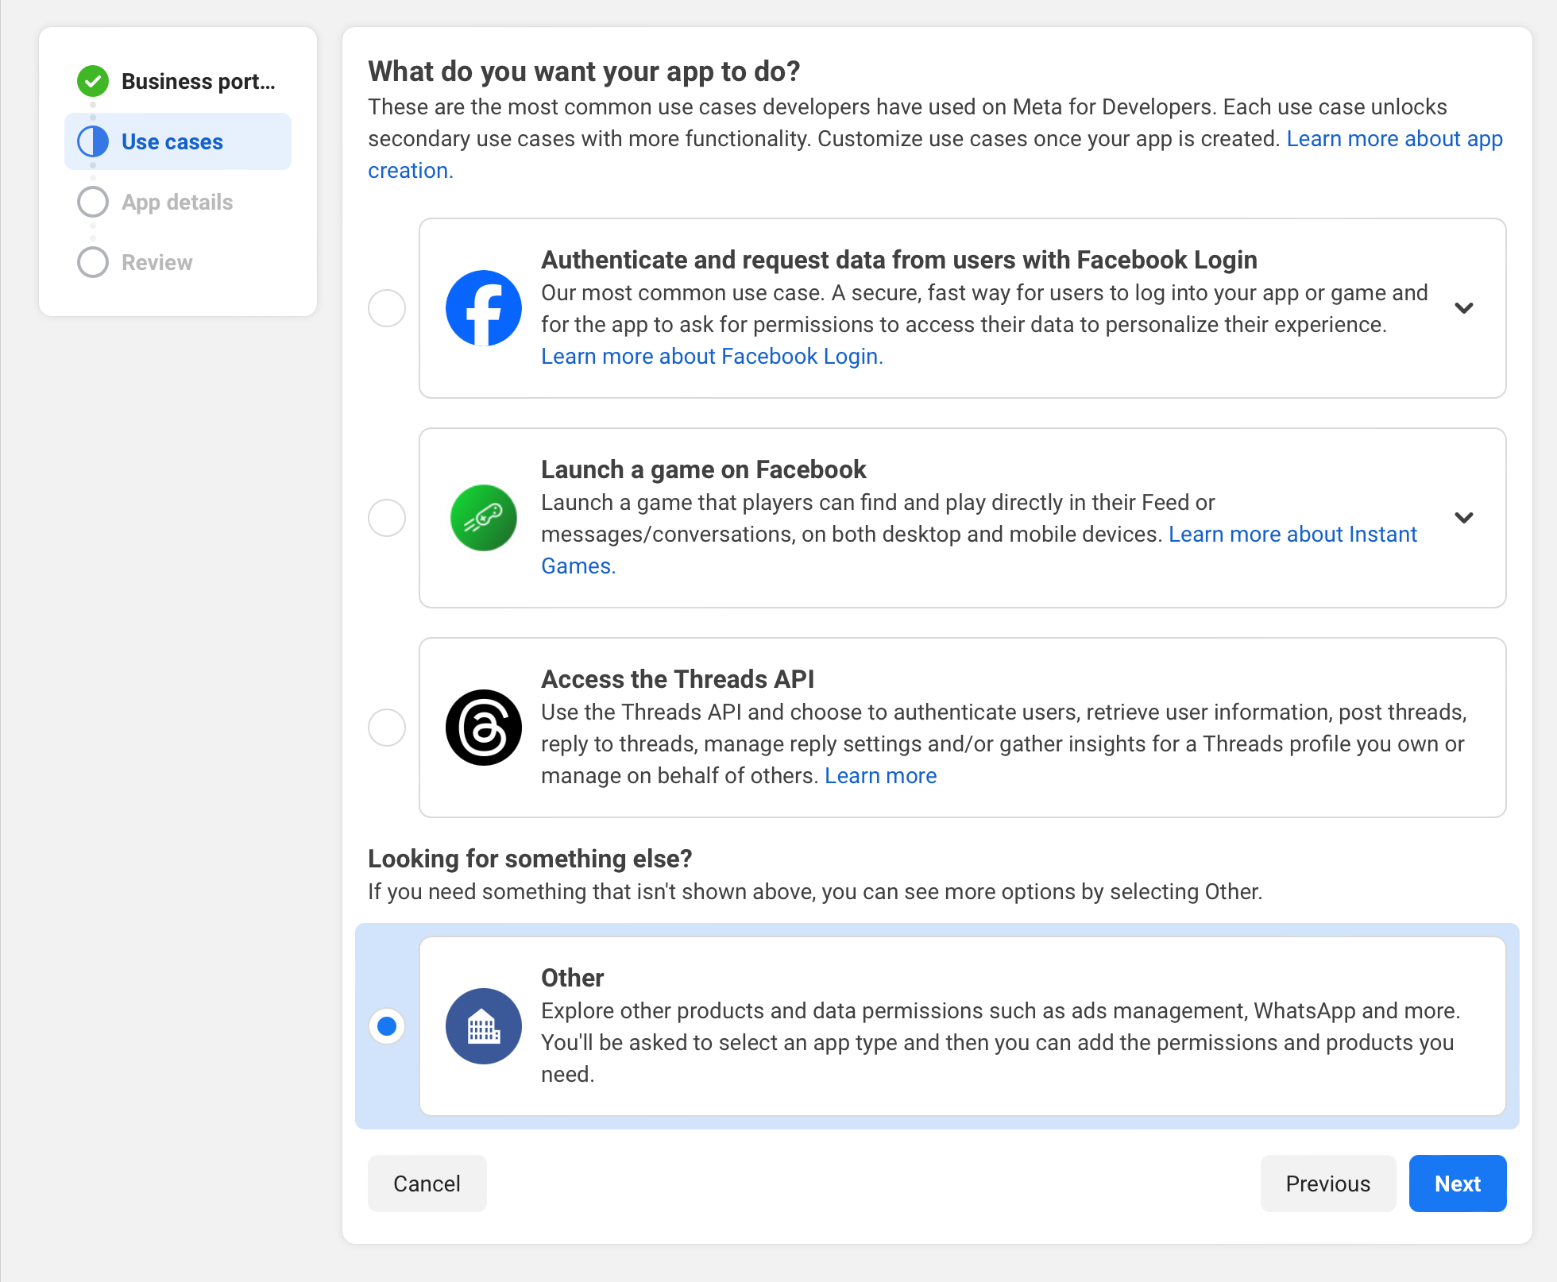Click the green game controller icon

tap(483, 518)
